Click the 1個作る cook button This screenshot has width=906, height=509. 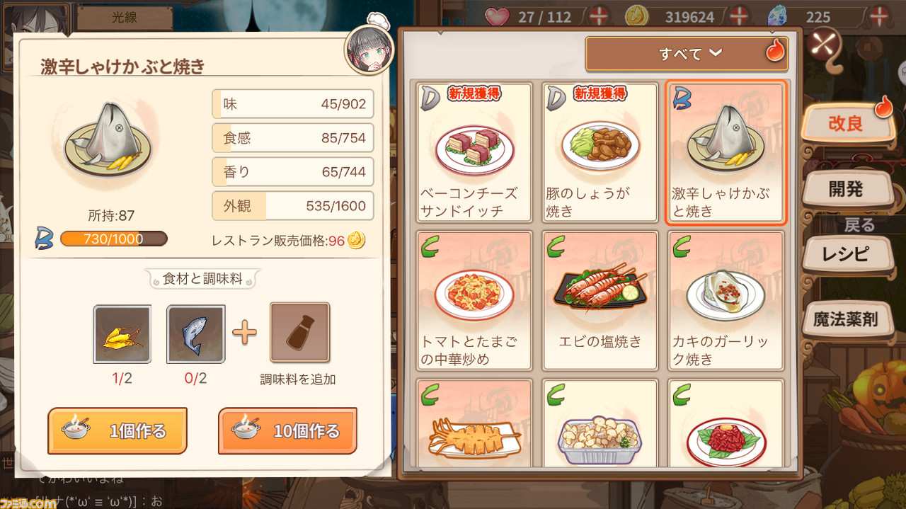pos(117,430)
